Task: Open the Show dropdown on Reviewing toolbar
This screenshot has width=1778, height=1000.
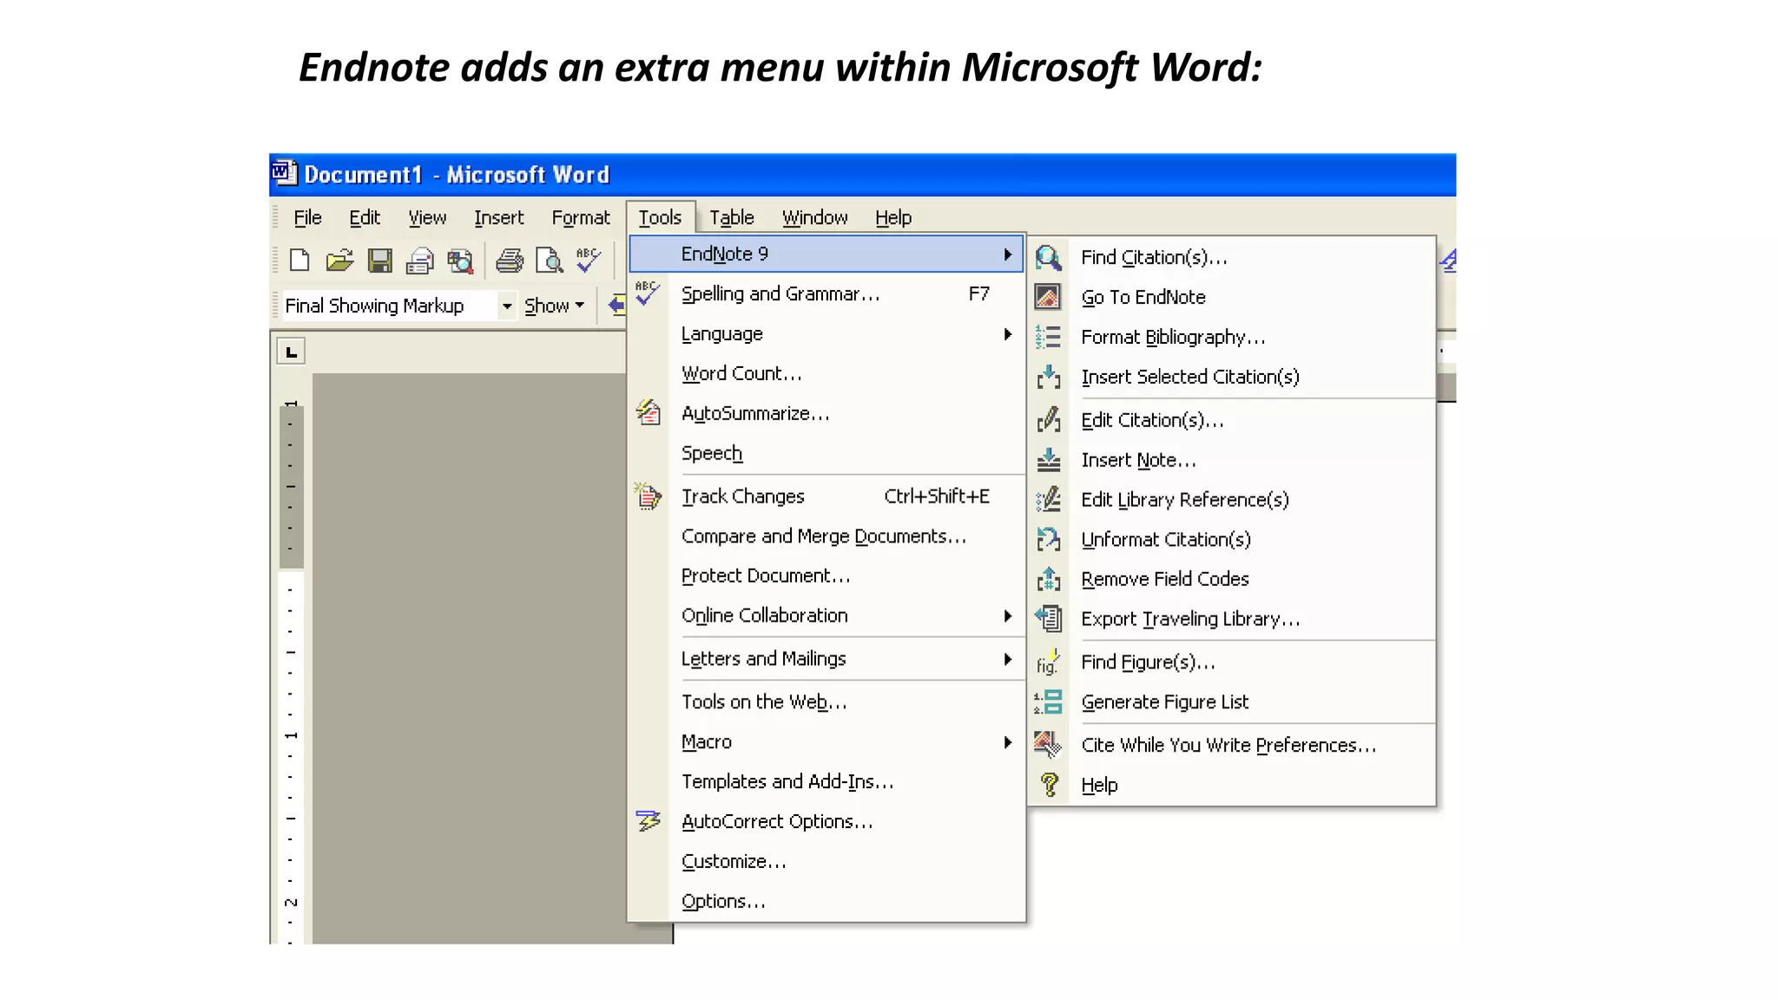Action: (554, 306)
